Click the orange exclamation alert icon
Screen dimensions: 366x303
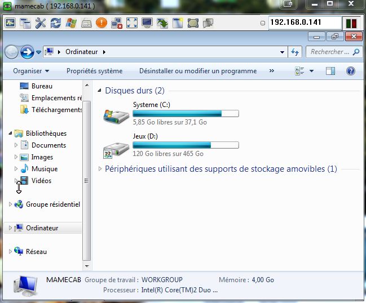[102, 23]
